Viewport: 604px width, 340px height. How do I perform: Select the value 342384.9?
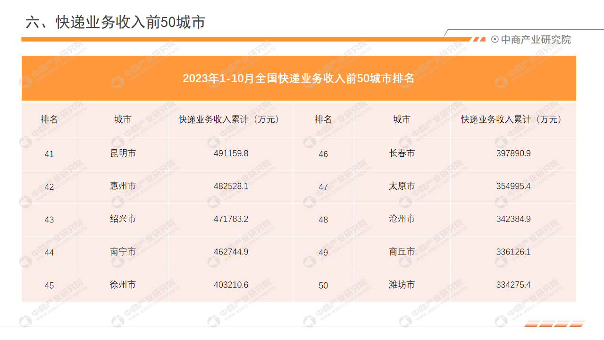pos(513,219)
